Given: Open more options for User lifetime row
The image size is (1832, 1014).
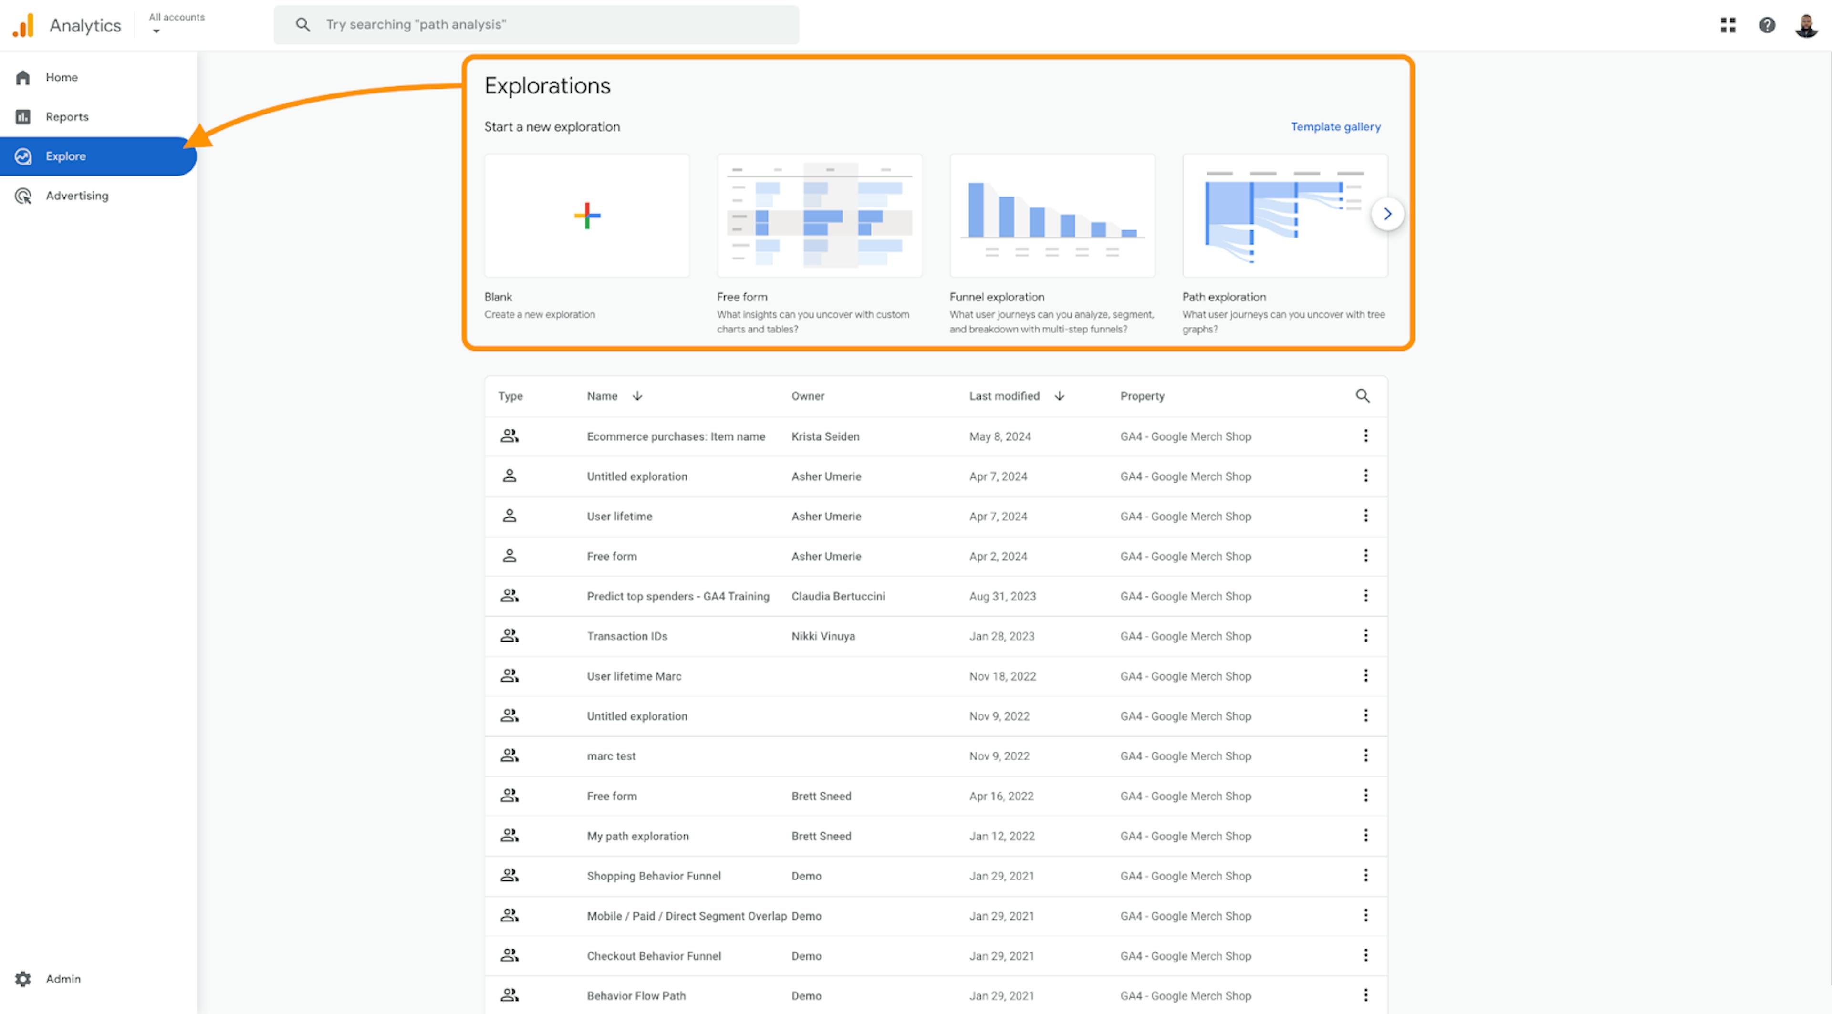Looking at the screenshot, I should (1365, 516).
